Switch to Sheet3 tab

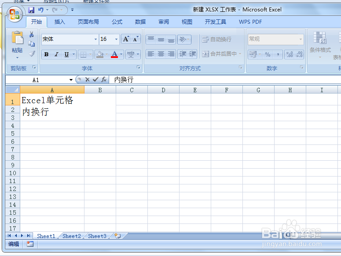pyautogui.click(x=97, y=236)
